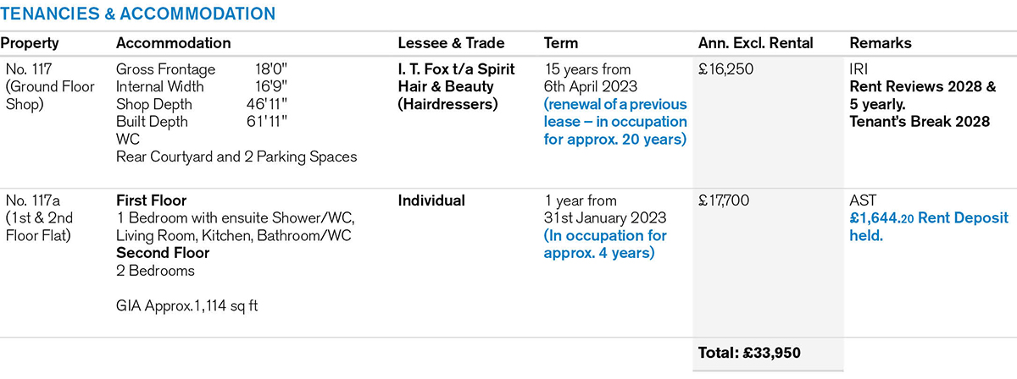Click the Ann. Excl. Rental header
This screenshot has width=1017, height=379.
755,43
